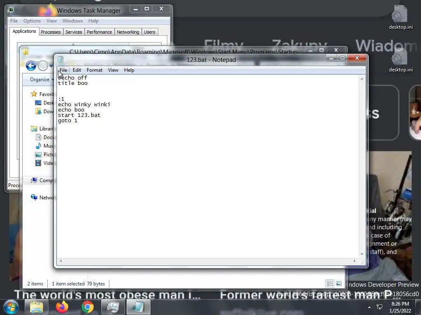Launch Firefox from taskbar
This screenshot has width=421, height=315.
pos(62,307)
